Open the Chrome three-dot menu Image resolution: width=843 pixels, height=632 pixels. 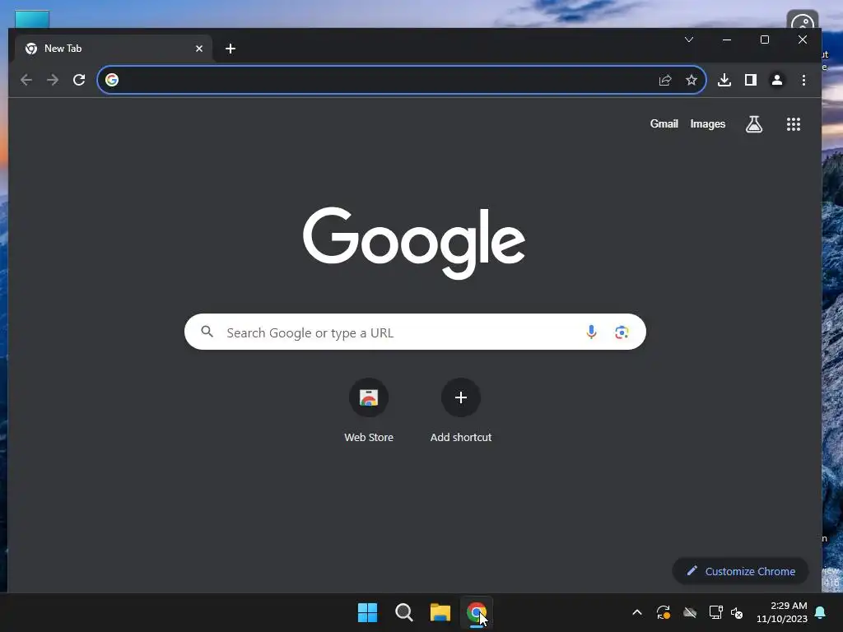point(803,80)
